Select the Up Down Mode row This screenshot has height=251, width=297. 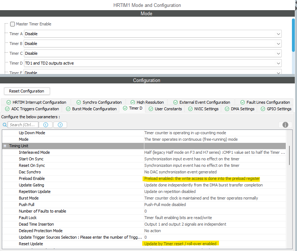(x=144, y=133)
